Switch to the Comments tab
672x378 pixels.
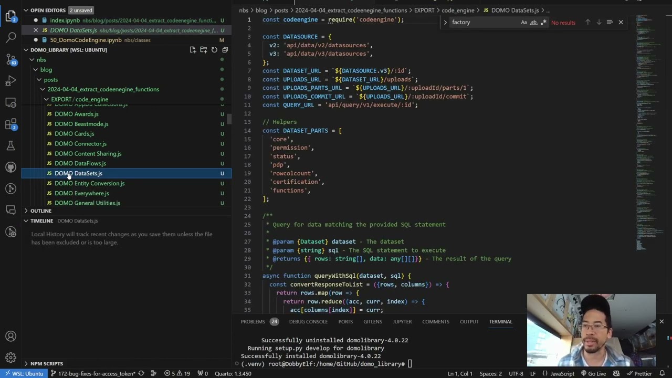(436, 321)
